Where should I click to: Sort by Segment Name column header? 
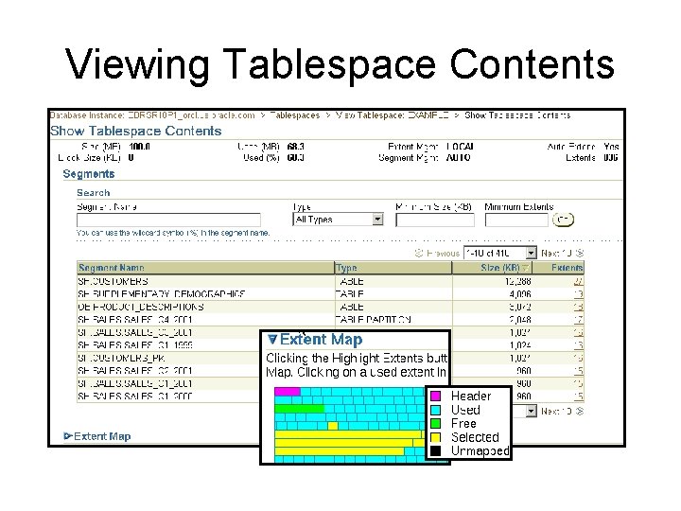(112, 268)
